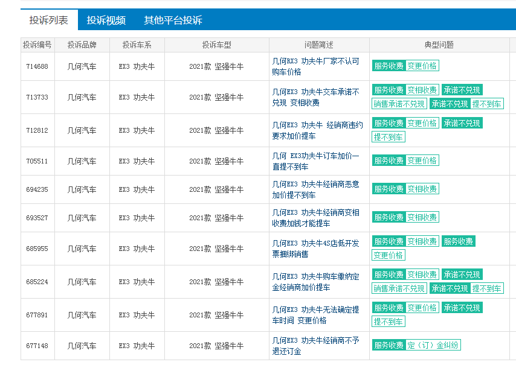Click 销售承诺不兑现 tag in row 685224
Viewport: 516px width, 365px height.
[399, 288]
